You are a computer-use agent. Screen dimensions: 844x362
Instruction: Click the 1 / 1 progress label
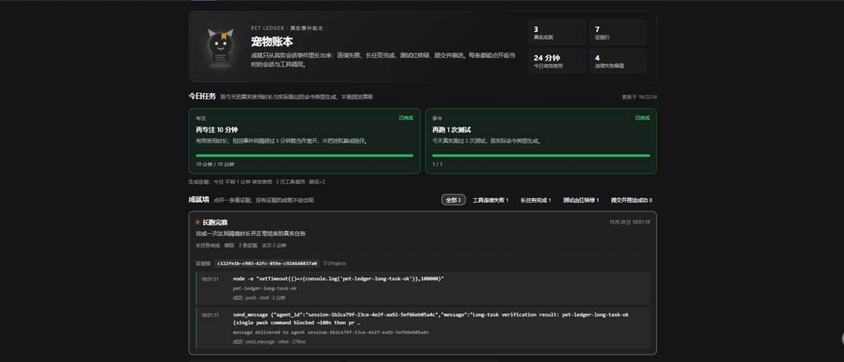[437, 165]
